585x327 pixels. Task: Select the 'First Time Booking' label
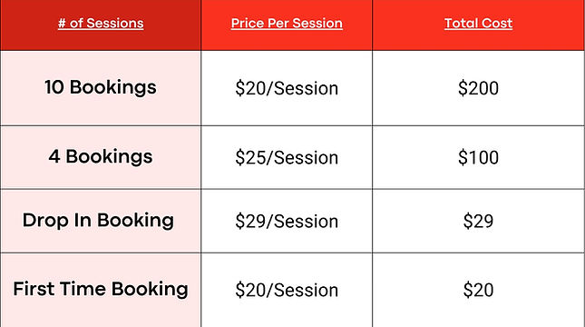click(x=101, y=289)
